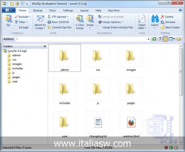
Task: Toggle Unzip Entire WinZip File checkbox
Action: click(99, 28)
